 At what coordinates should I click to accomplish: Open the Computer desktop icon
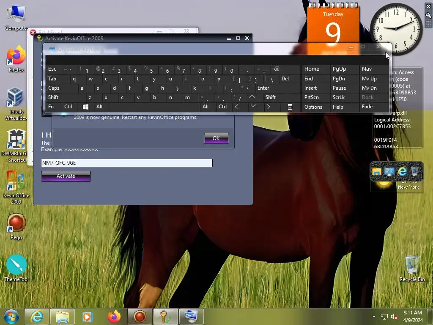(16, 18)
